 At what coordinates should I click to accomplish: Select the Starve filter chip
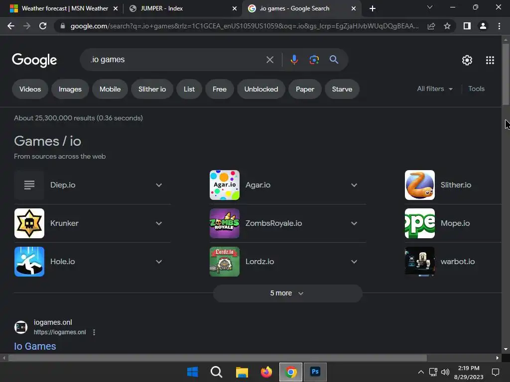pyautogui.click(x=342, y=89)
